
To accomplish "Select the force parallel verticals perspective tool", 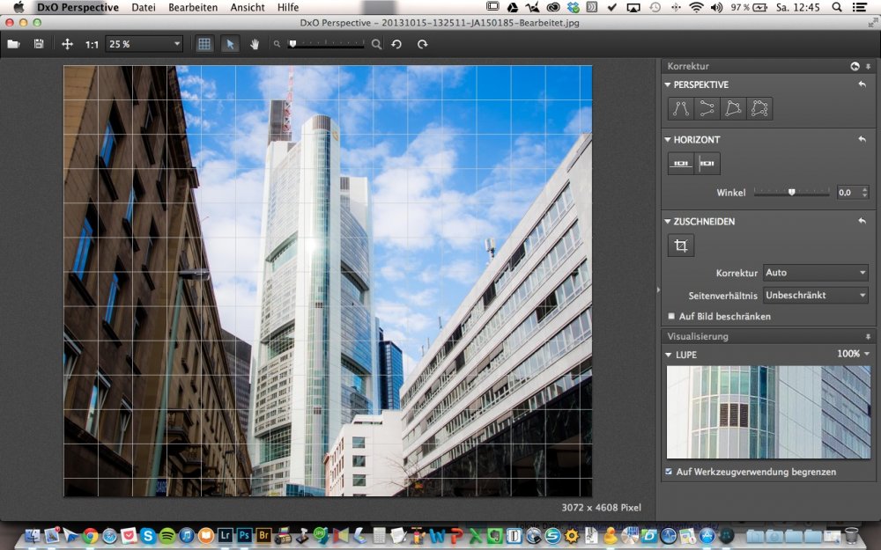I will (680, 108).
